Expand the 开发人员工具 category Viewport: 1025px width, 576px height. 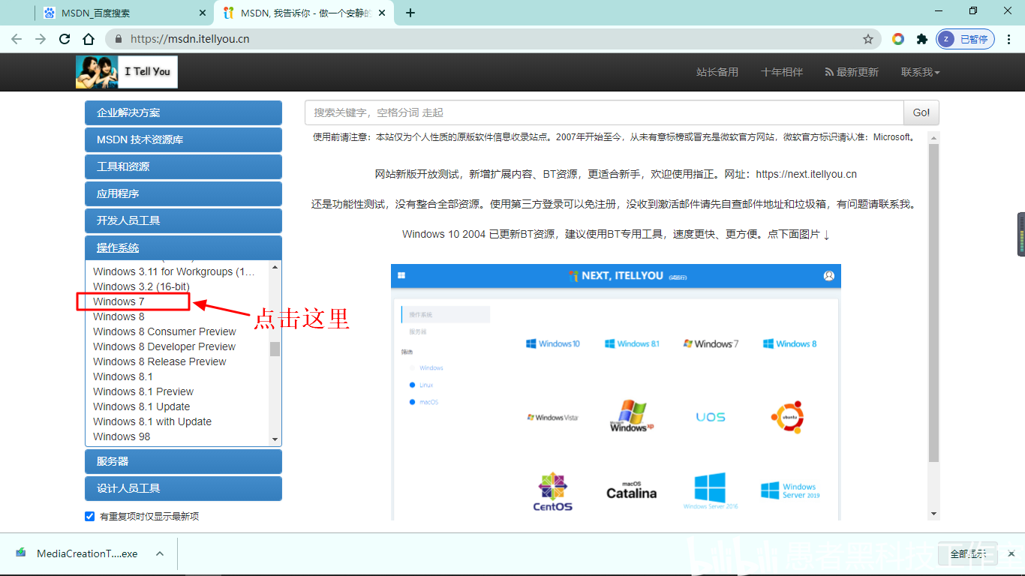tap(183, 220)
